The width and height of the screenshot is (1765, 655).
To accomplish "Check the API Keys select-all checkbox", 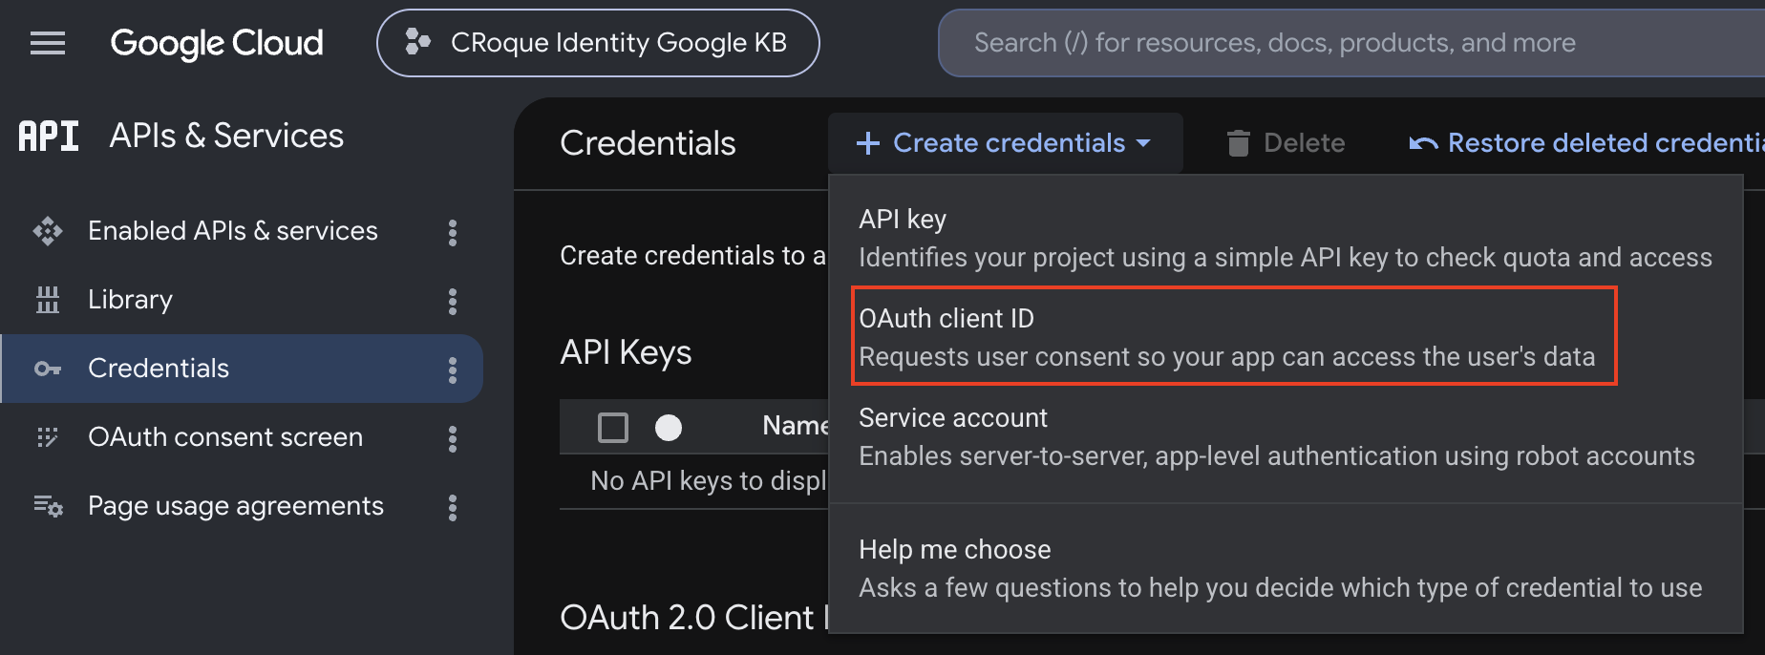I will (613, 427).
